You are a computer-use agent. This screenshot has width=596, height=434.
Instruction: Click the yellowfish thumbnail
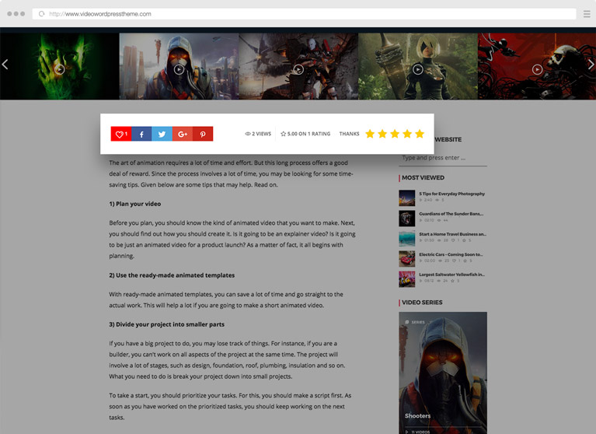406,279
